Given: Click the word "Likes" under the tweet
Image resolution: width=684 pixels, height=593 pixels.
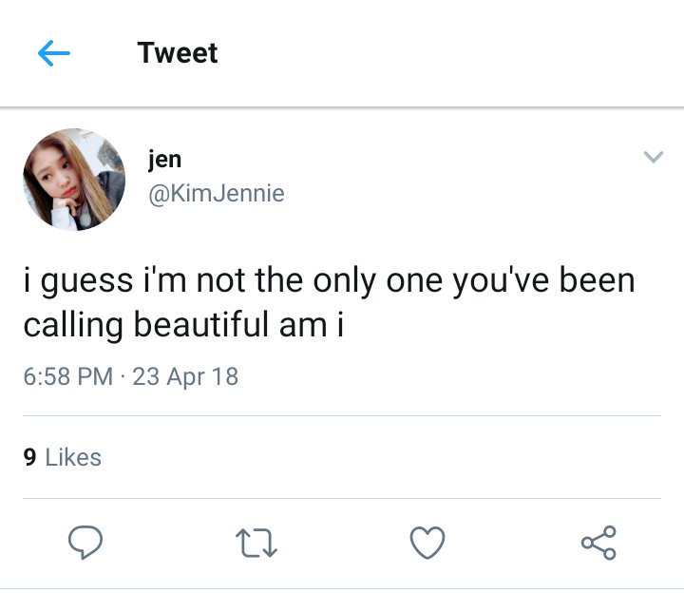Looking at the screenshot, I should [73, 457].
